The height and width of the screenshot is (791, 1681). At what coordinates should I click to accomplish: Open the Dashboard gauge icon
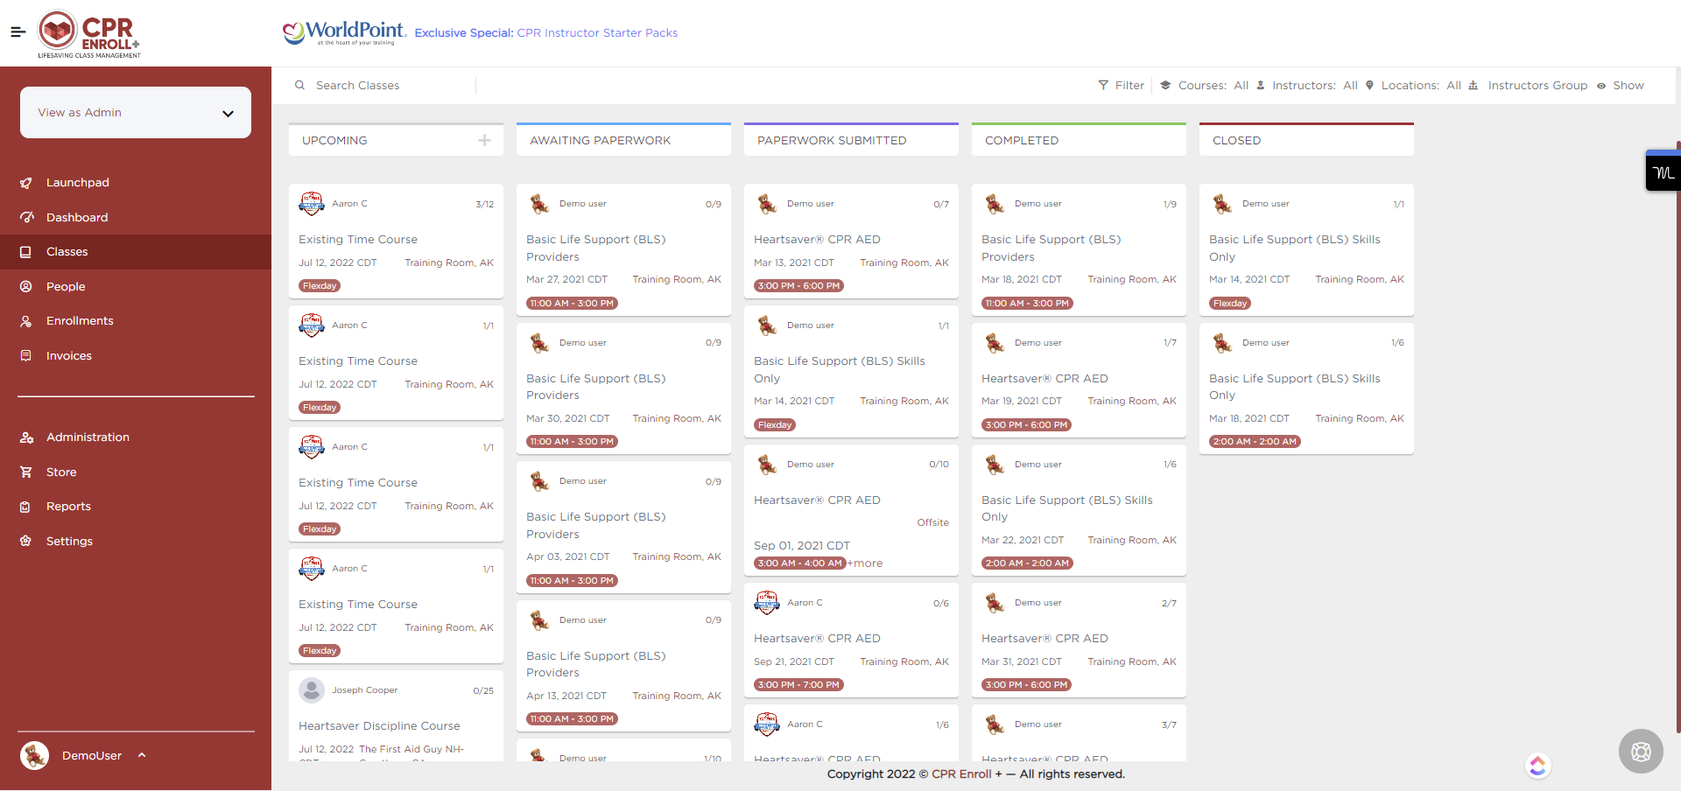pyautogui.click(x=26, y=217)
